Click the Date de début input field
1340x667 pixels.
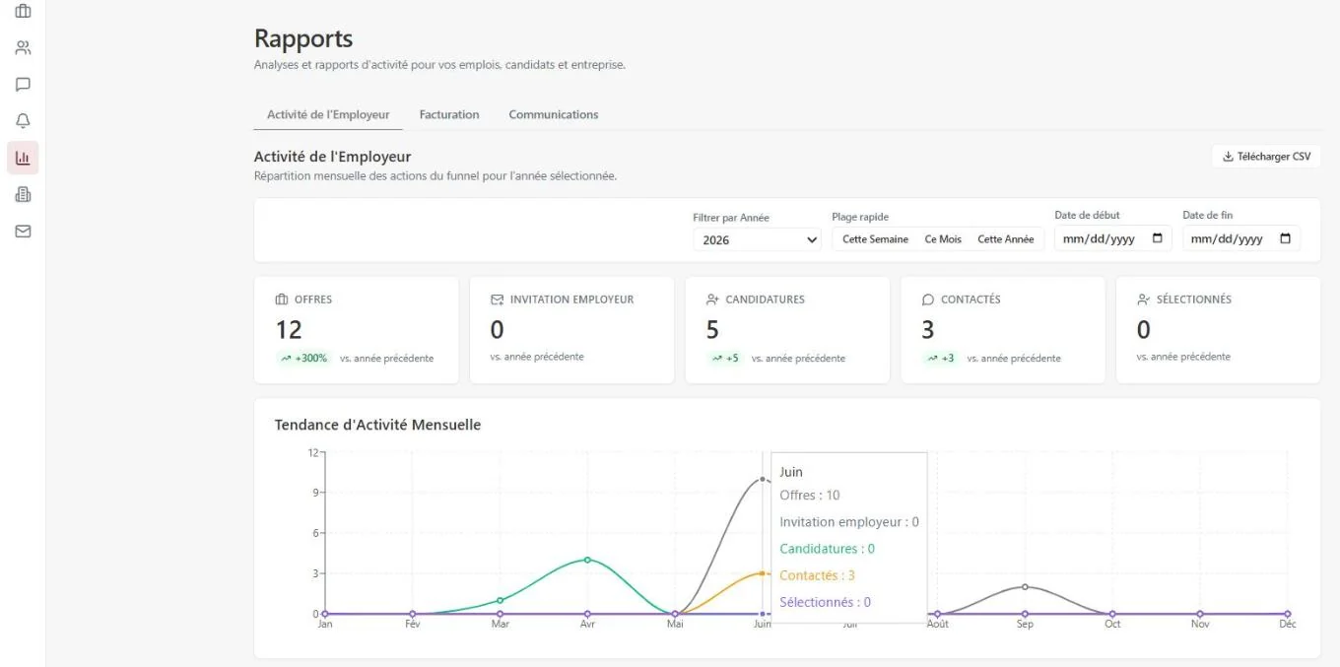coord(1113,238)
